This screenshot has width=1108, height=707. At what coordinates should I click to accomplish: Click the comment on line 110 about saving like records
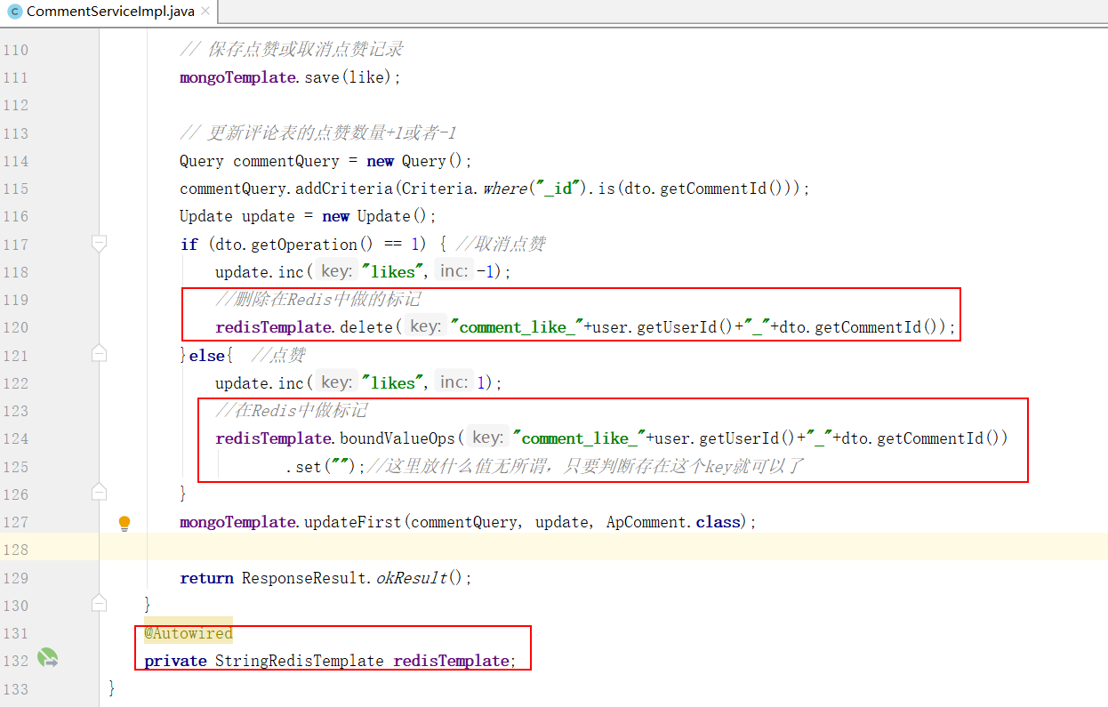292,50
